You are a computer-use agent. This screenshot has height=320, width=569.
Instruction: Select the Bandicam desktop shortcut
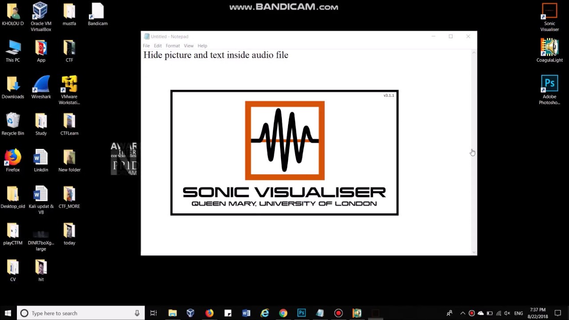(98, 15)
